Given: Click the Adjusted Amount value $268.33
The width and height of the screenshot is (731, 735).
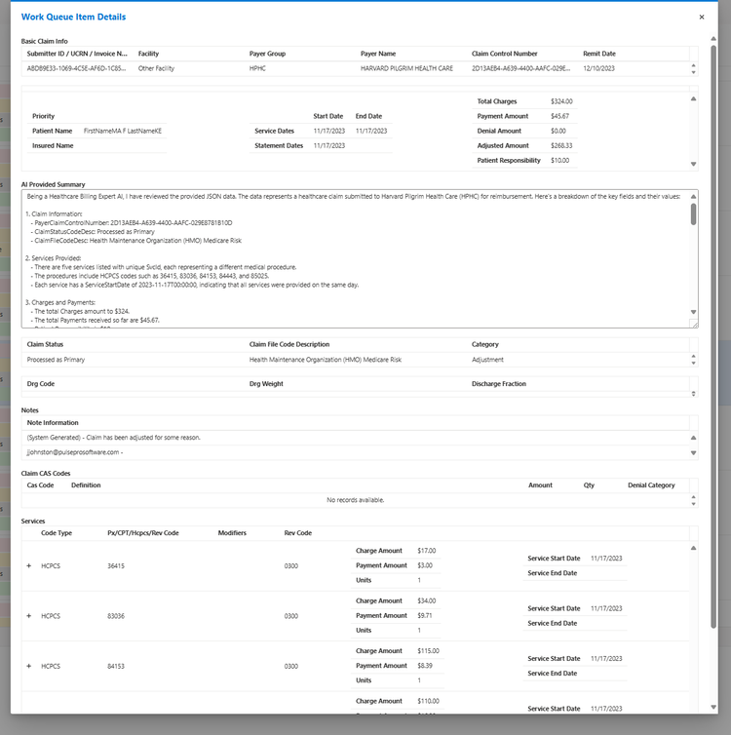Looking at the screenshot, I should (x=561, y=145).
